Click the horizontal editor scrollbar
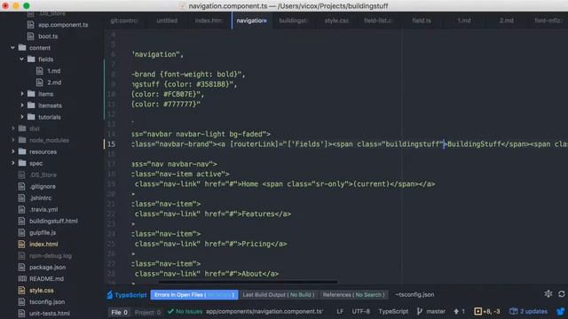This screenshot has width=568, height=319. (x=248, y=282)
